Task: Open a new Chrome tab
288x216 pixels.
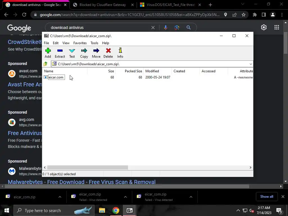Action: [x=210, y=5]
